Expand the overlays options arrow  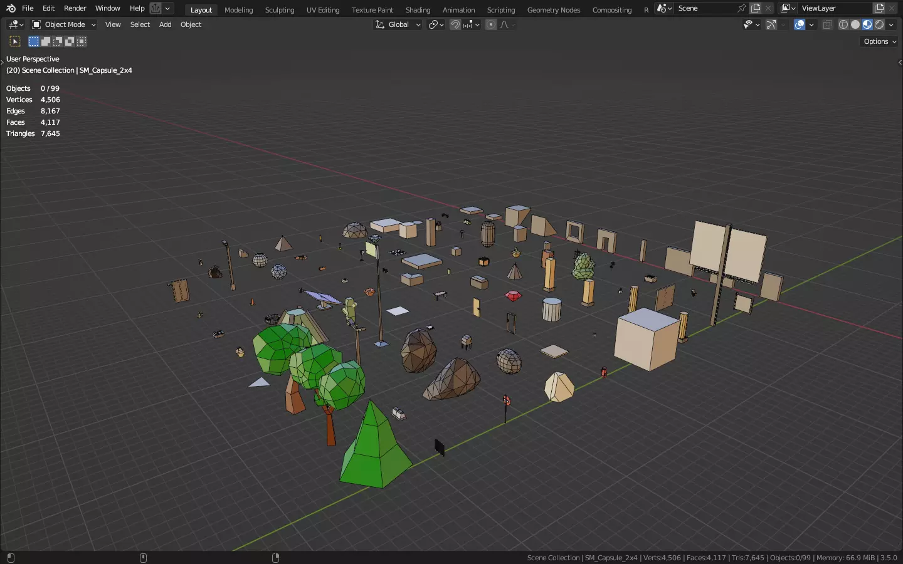pos(811,24)
